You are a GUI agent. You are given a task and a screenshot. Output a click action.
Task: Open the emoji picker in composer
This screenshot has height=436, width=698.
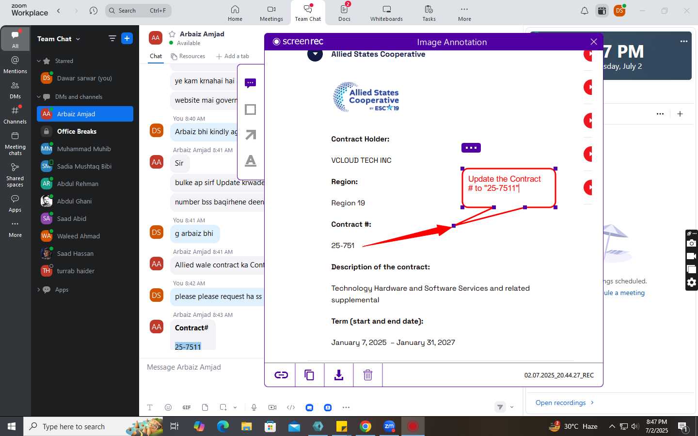point(168,407)
